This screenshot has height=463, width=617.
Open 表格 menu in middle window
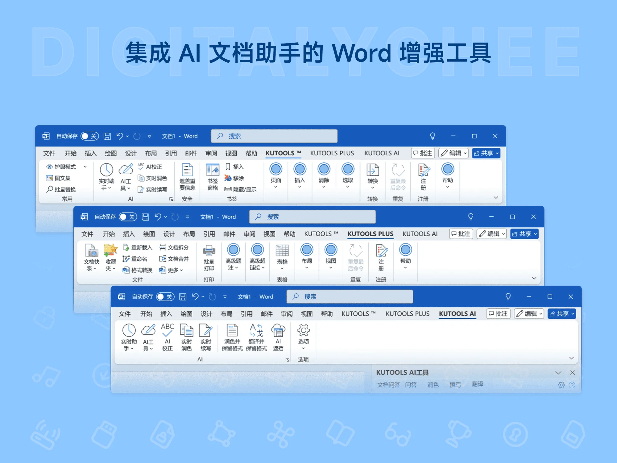pyautogui.click(x=282, y=257)
